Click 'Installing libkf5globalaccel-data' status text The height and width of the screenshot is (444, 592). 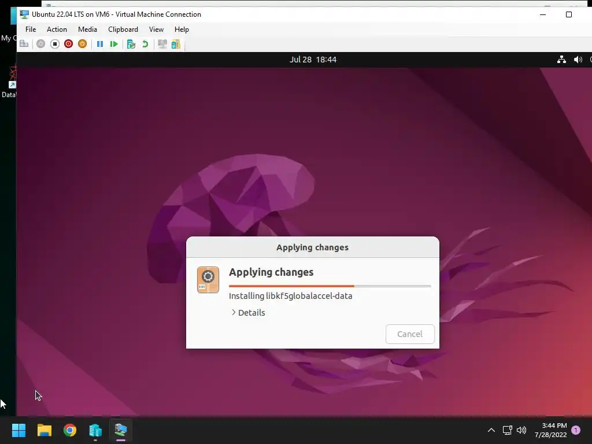click(290, 296)
